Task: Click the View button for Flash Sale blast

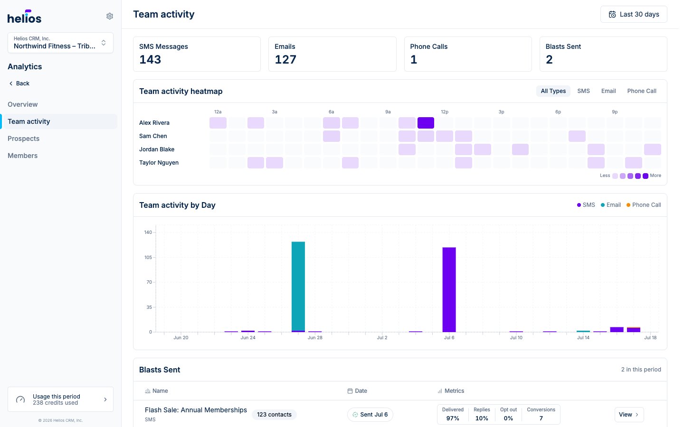Action: (629, 415)
